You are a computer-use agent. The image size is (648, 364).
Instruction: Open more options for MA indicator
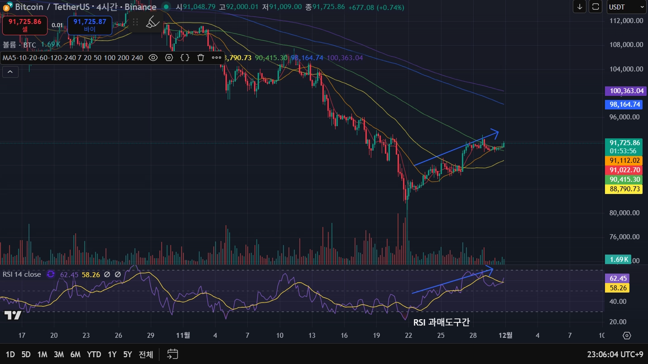(x=216, y=57)
